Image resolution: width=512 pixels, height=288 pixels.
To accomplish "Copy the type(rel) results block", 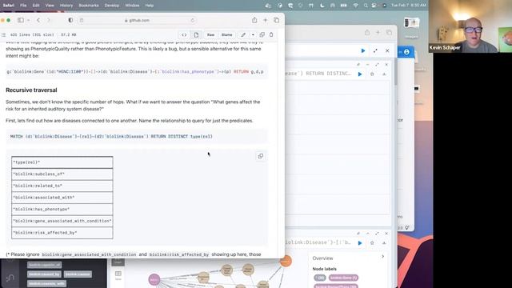I will point(260,156).
